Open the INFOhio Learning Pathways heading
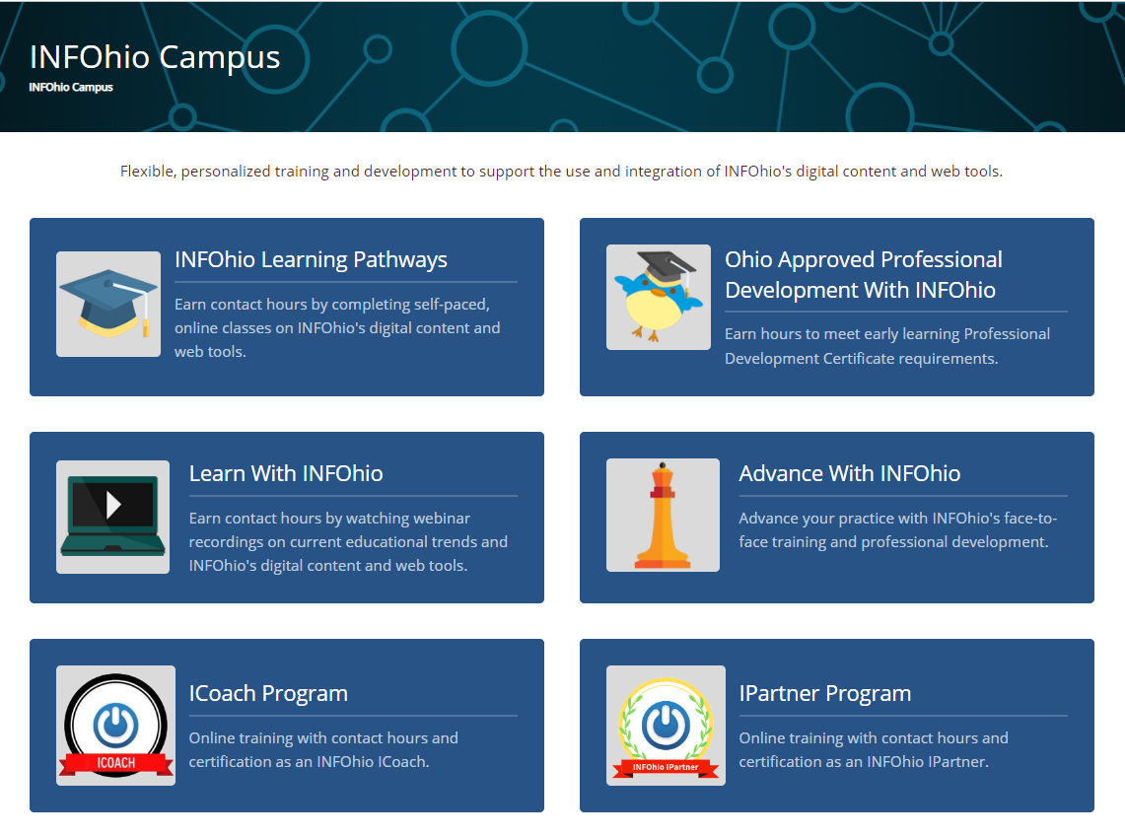This screenshot has height=837, width=1125. 311,259
